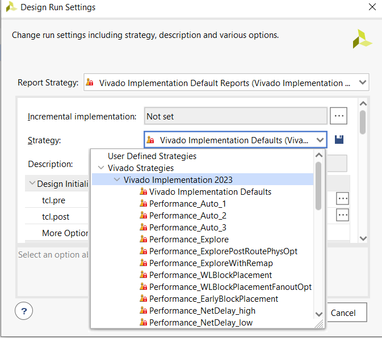Select Performance_ExplorePostRoutePhysOpt strategy

pyautogui.click(x=223, y=251)
